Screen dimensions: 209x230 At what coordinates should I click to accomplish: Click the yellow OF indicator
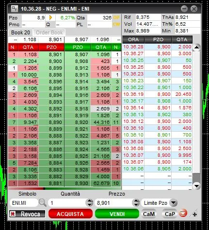(116, 17)
